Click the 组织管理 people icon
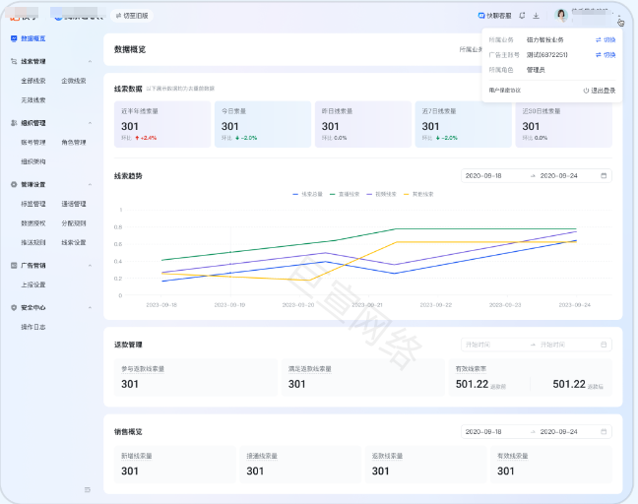This screenshot has height=504, width=638. [14, 123]
